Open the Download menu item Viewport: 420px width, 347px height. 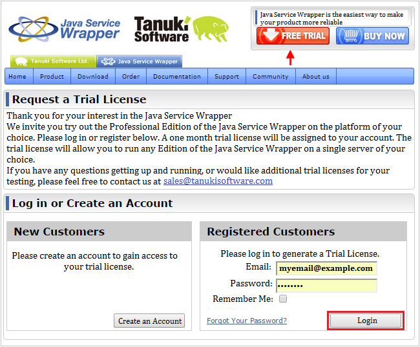click(x=93, y=77)
